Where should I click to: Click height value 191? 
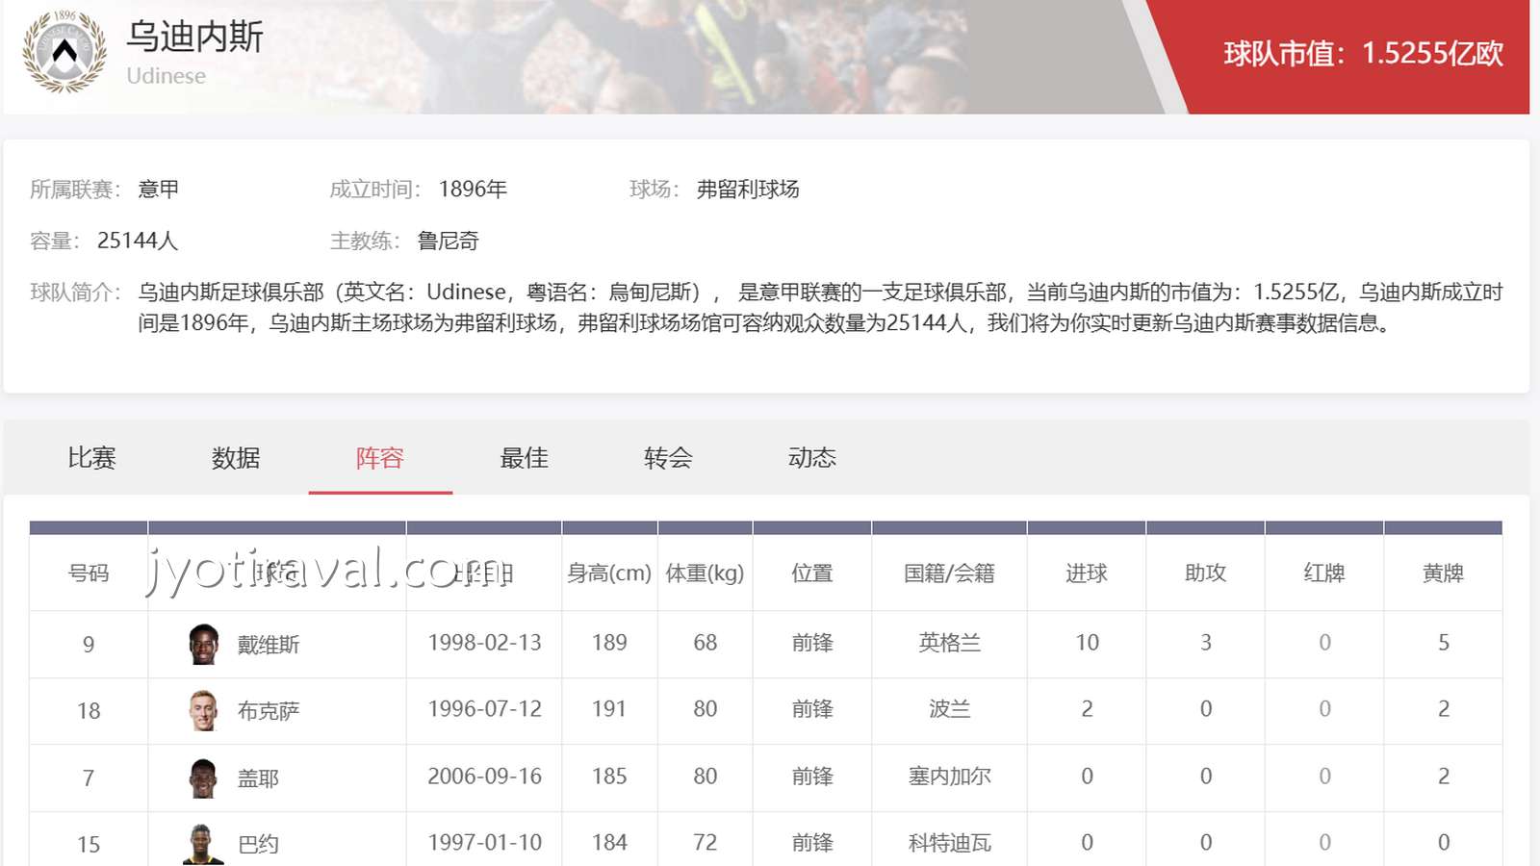609,709
